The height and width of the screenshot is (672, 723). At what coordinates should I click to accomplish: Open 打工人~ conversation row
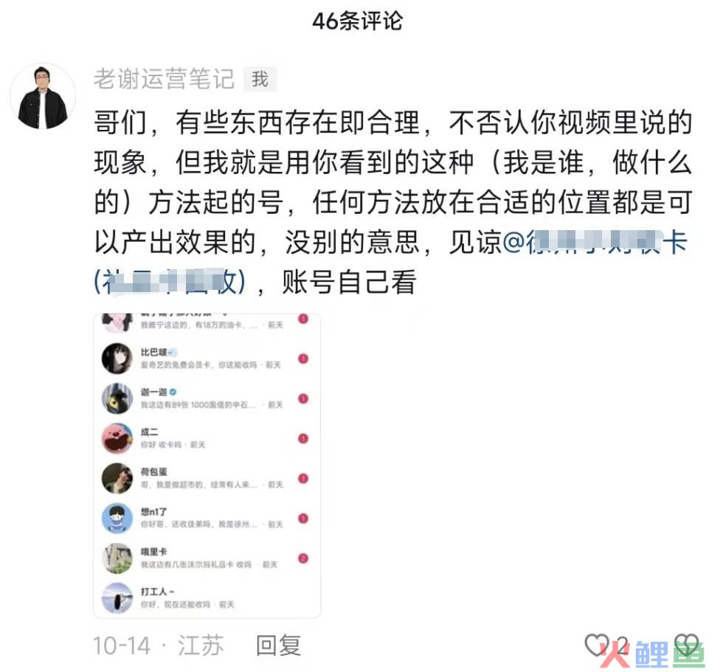207,597
